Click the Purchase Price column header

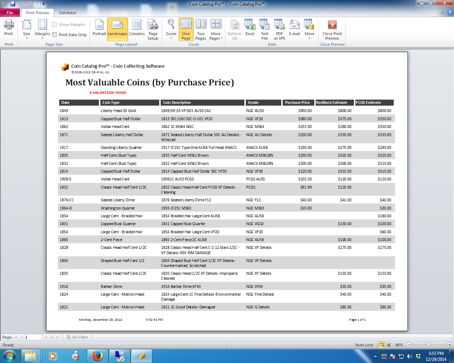click(298, 102)
